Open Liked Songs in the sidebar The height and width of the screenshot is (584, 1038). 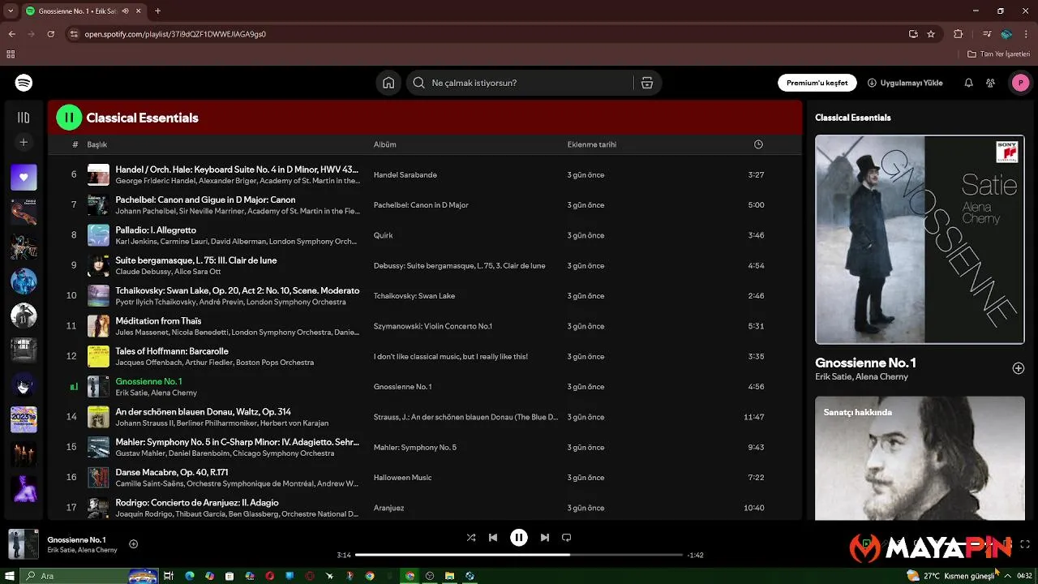click(24, 177)
